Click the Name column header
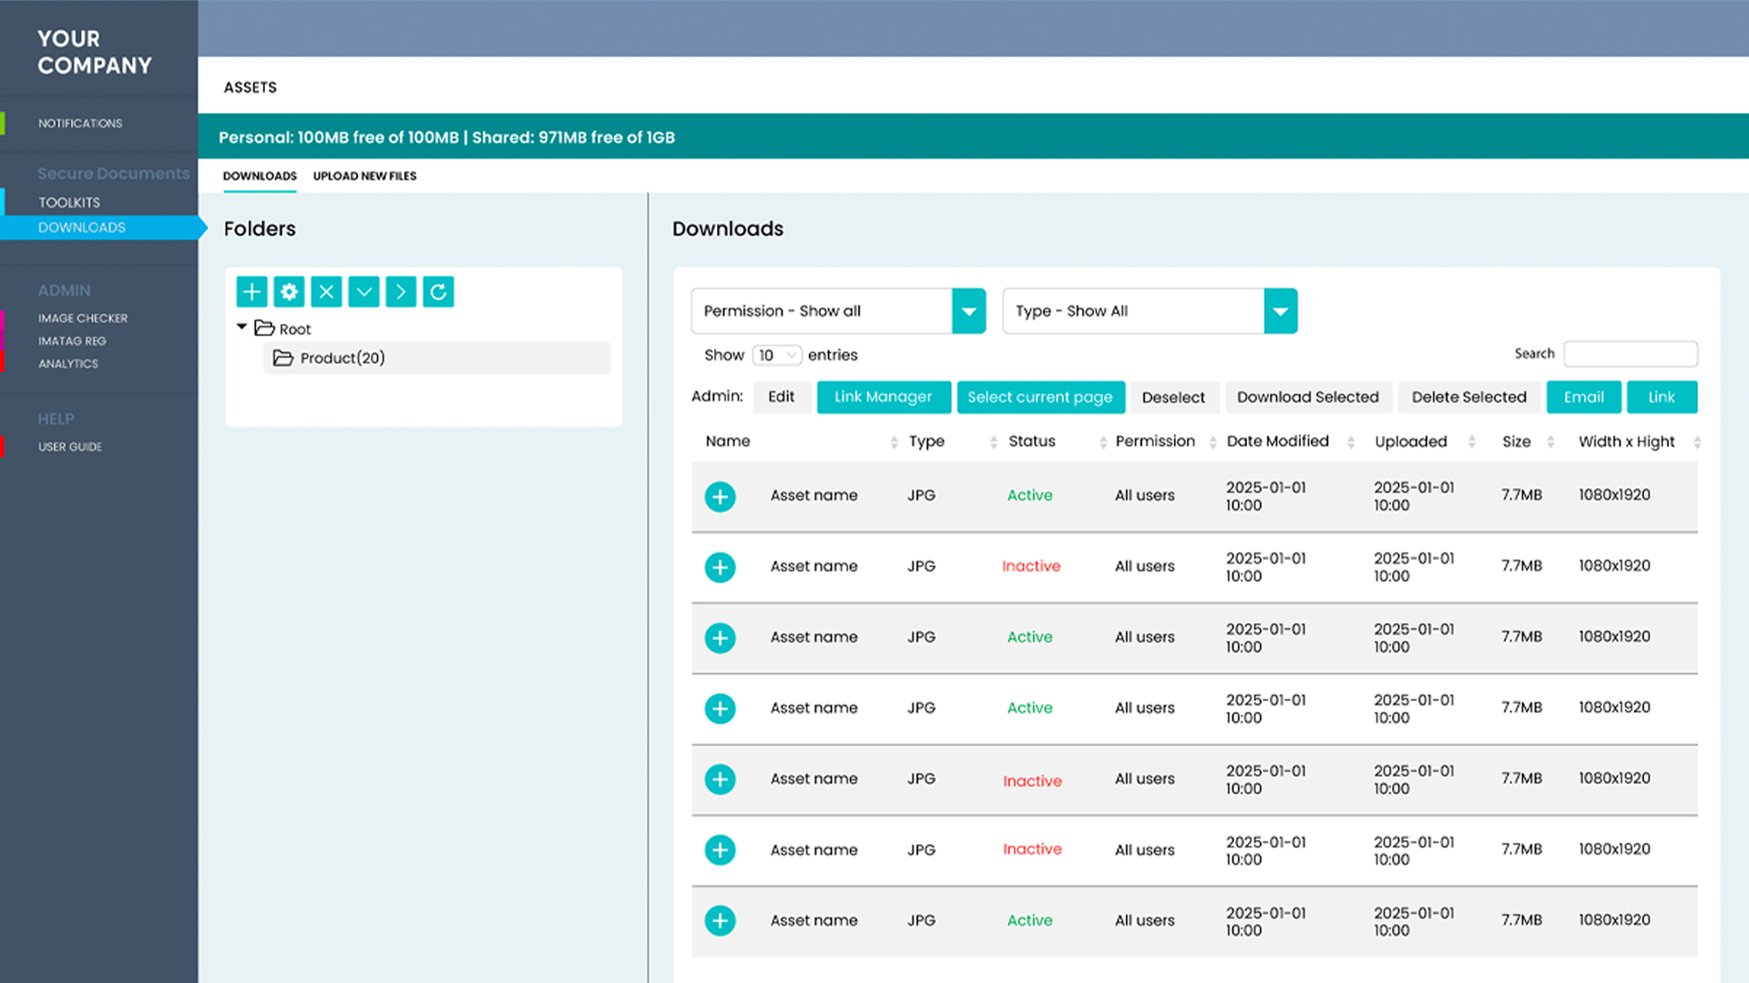 [728, 441]
